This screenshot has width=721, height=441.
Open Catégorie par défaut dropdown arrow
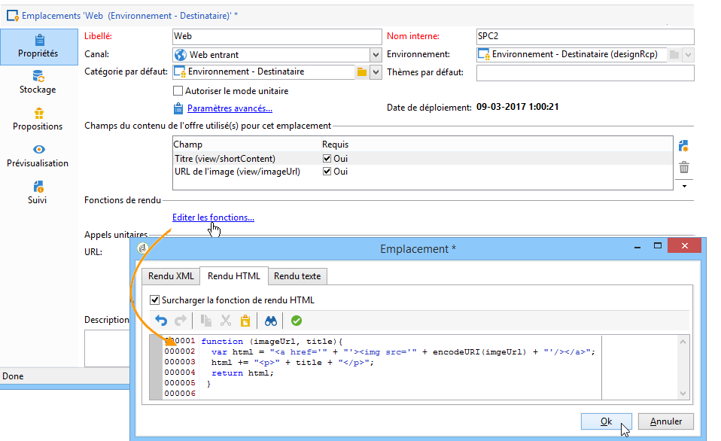coord(376,72)
